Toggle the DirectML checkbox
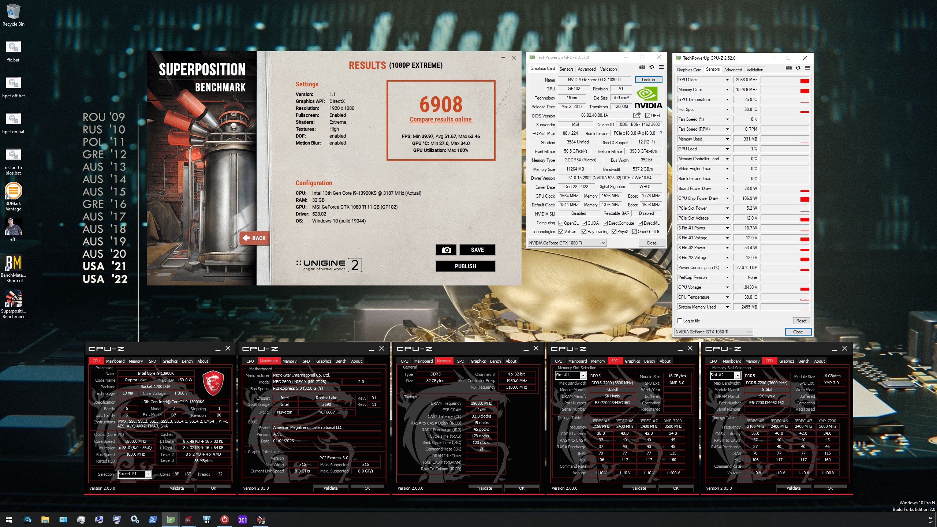The width and height of the screenshot is (937, 527). pos(640,223)
